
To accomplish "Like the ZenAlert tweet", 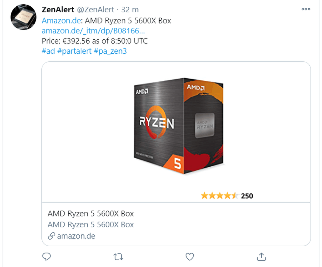I will [190, 257].
